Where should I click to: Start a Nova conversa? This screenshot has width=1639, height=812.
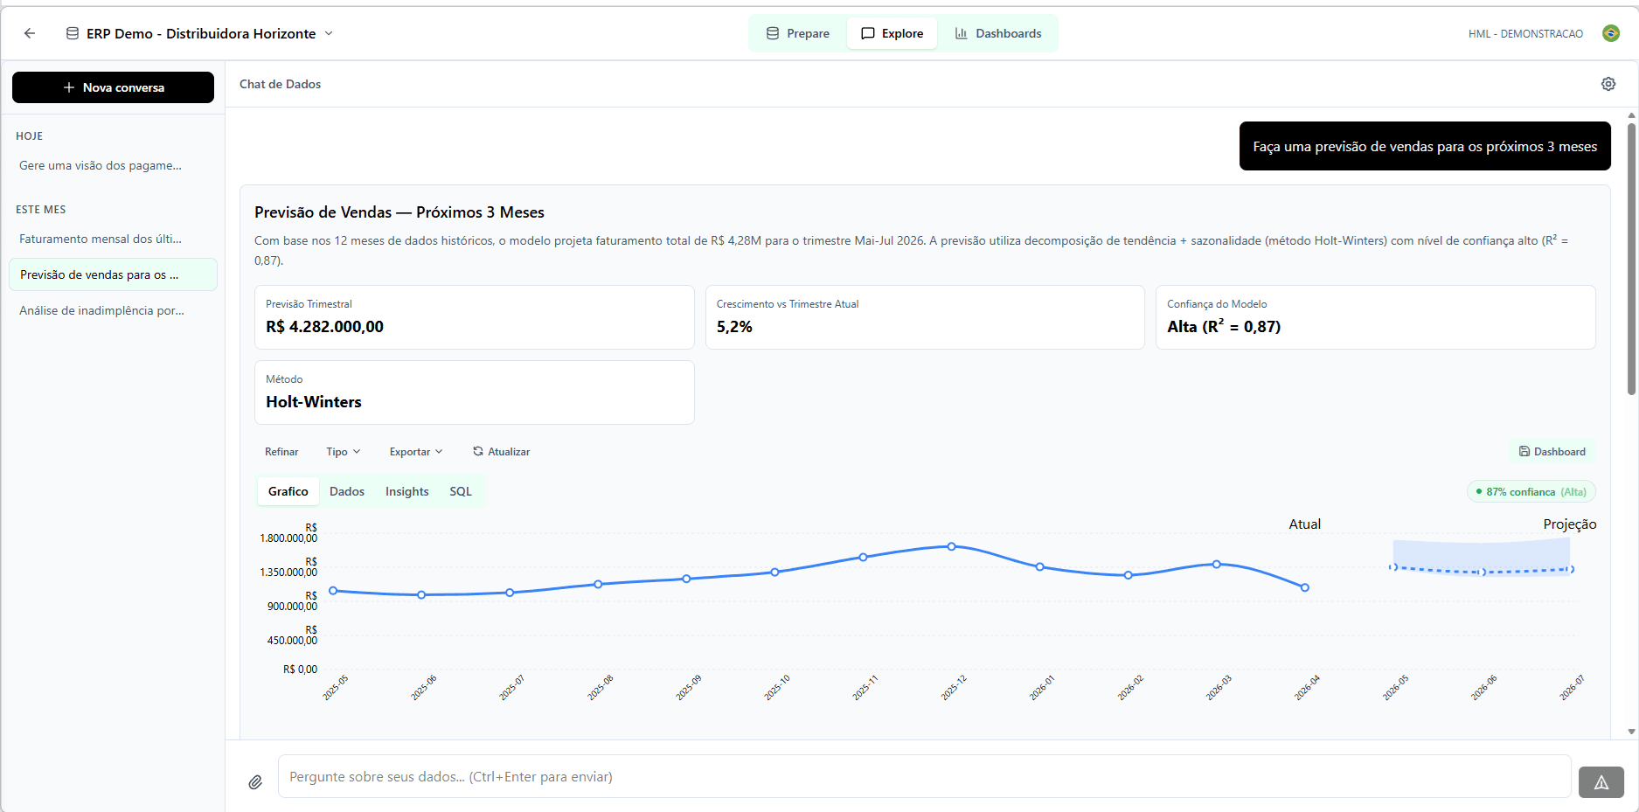coord(113,87)
